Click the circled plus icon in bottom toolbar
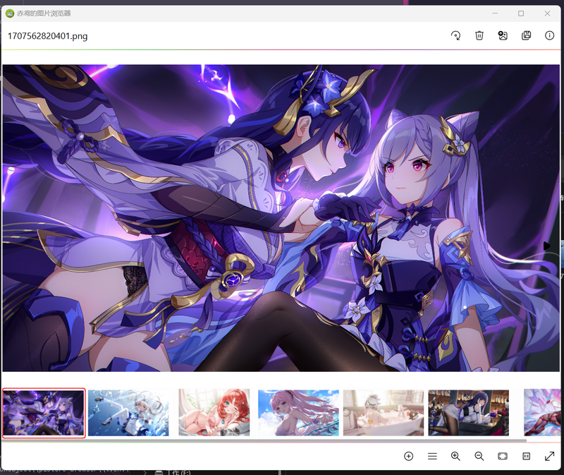Viewport: 564px width, 475px height. coord(409,456)
